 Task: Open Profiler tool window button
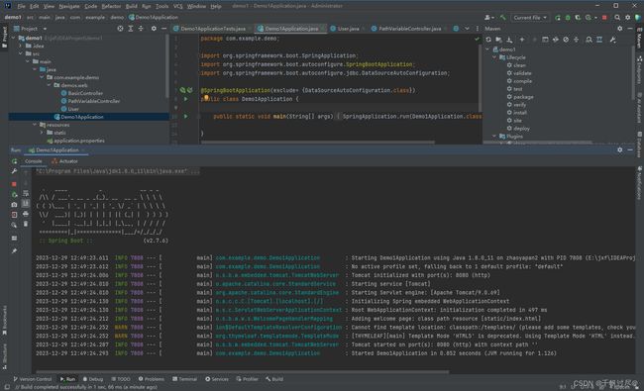(x=248, y=379)
